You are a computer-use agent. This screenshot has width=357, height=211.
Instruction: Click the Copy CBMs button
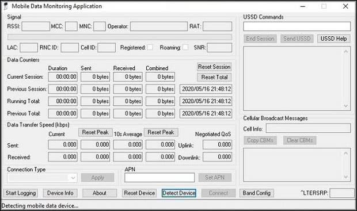click(x=260, y=140)
